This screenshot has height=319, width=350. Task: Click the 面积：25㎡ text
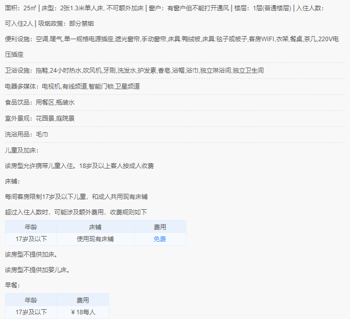click(20, 8)
